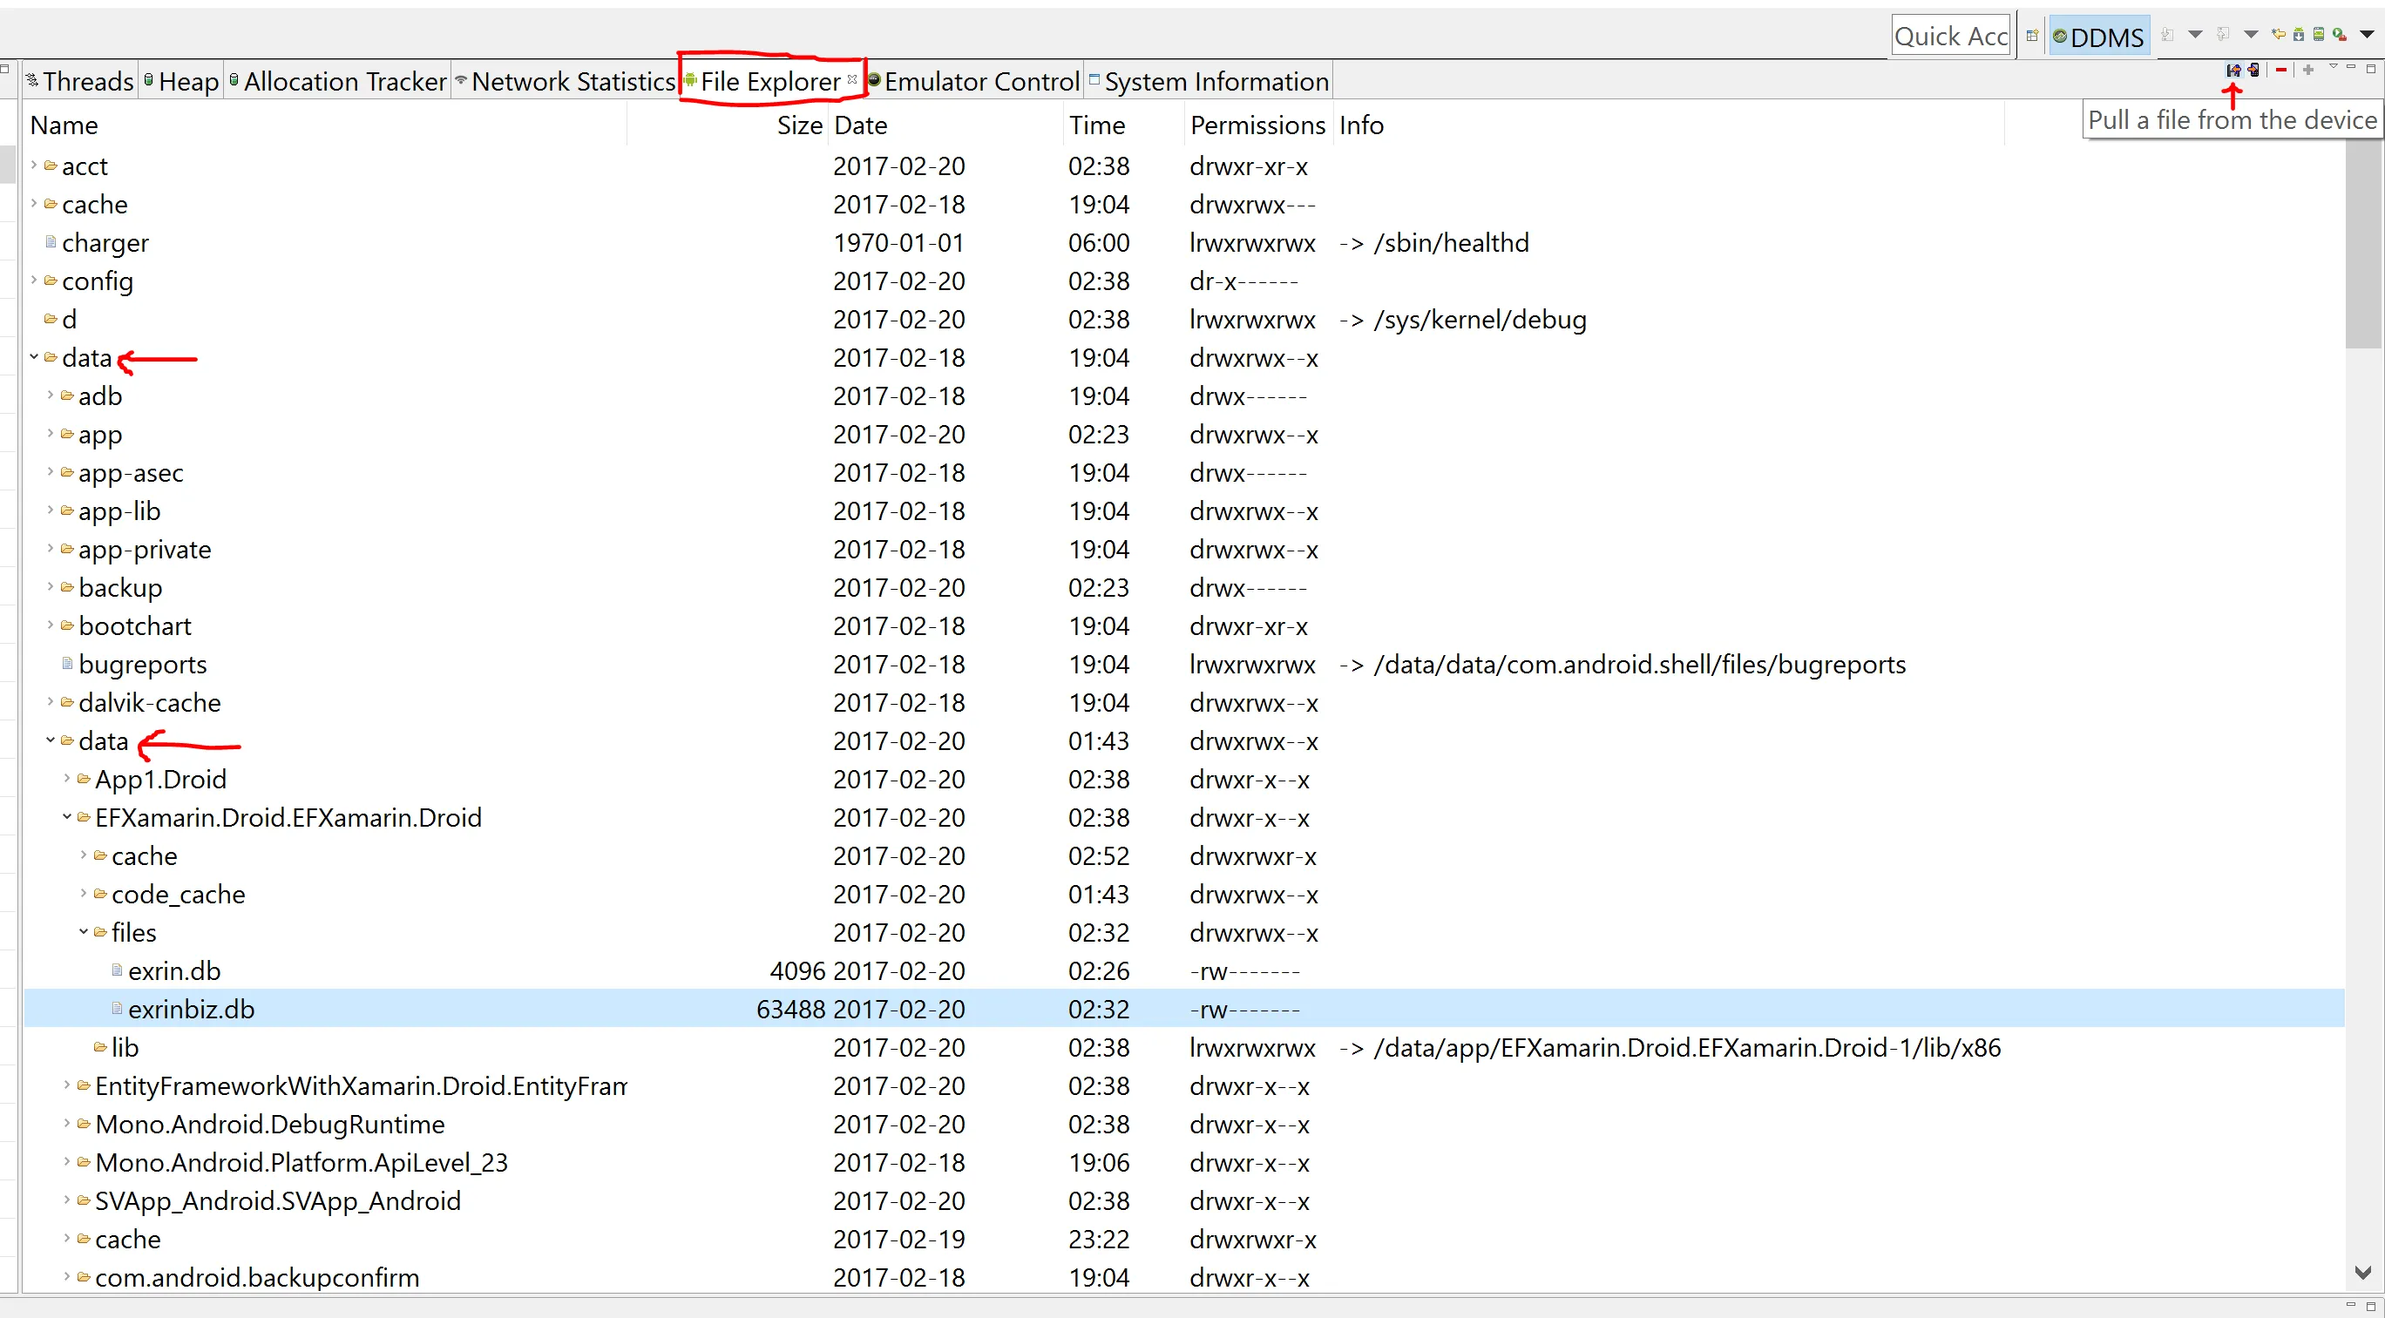
Task: Collapse the files folder
Action: pos(84,932)
